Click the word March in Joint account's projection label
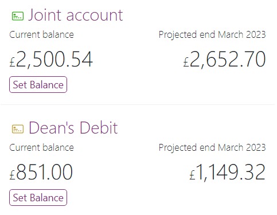Viewport: 277px width, 215px height. (x=231, y=34)
